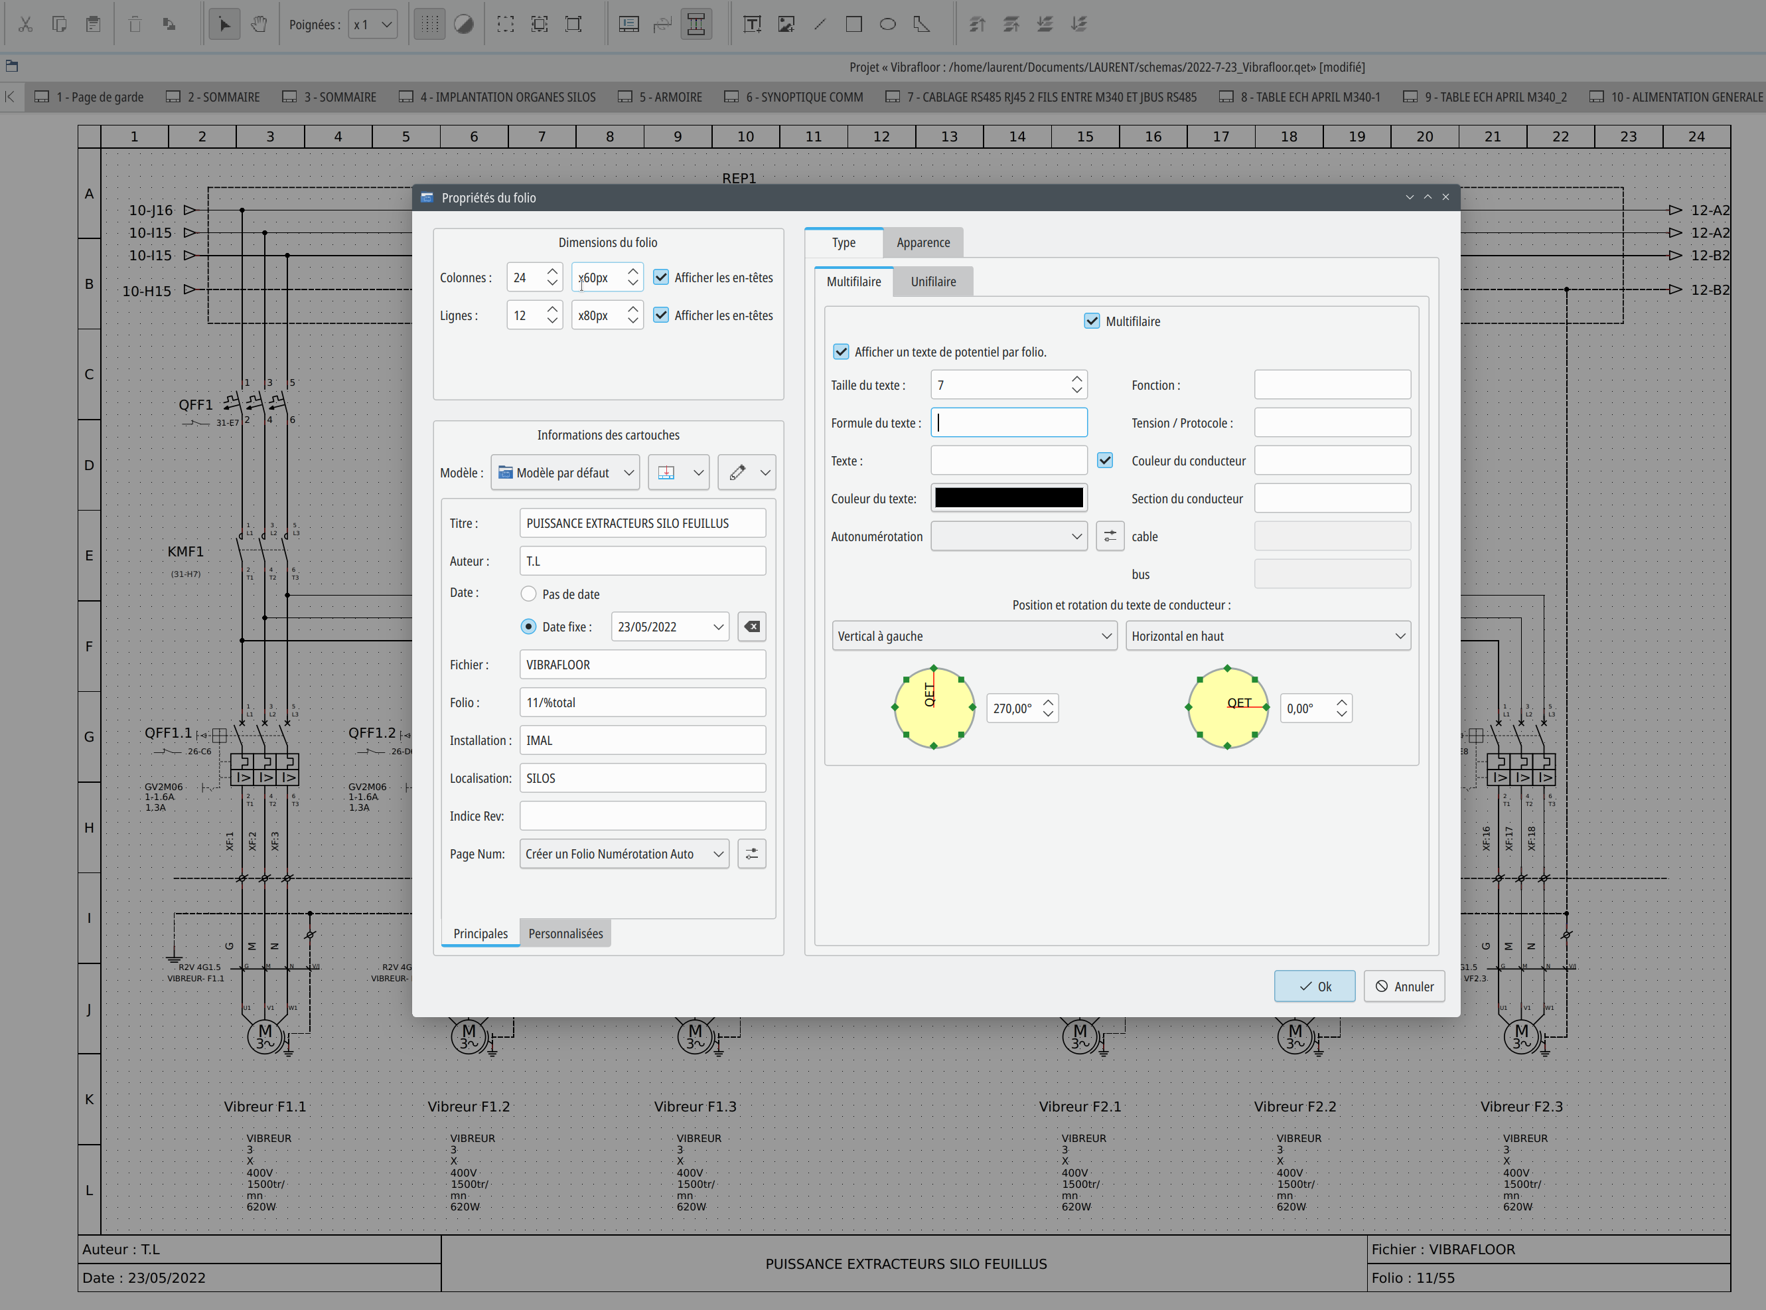Open the Vertical à gauche dropdown
This screenshot has width=1766, height=1310.
click(x=974, y=636)
